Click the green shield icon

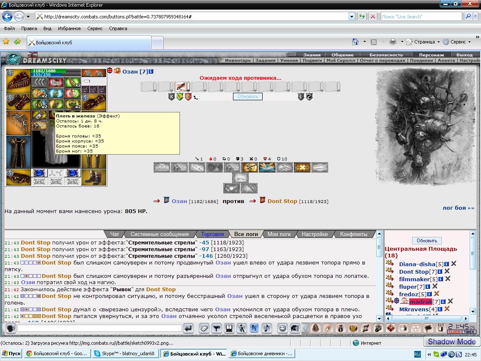(x=180, y=97)
